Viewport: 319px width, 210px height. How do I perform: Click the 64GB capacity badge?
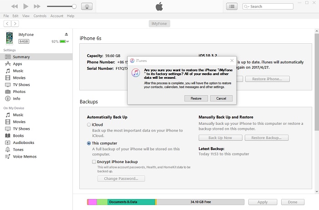coord(24,41)
